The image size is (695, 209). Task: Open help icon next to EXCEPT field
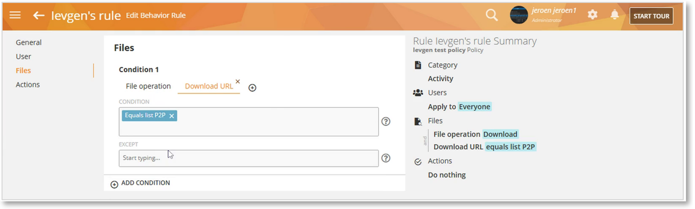[386, 158]
